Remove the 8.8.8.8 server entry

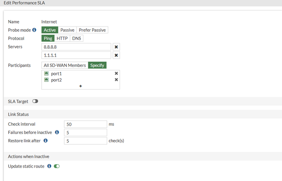[116, 47]
